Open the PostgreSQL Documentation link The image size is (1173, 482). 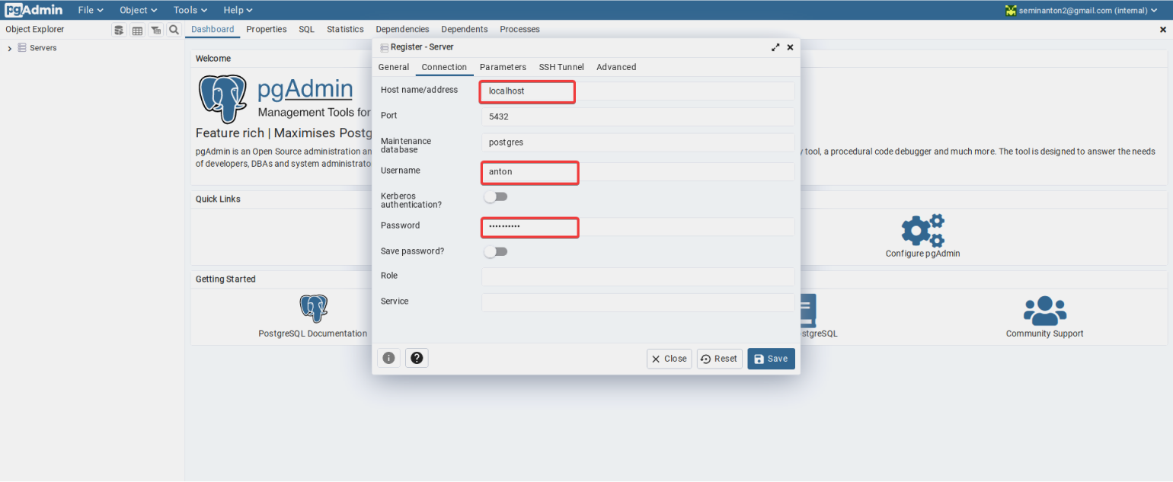pyautogui.click(x=313, y=334)
